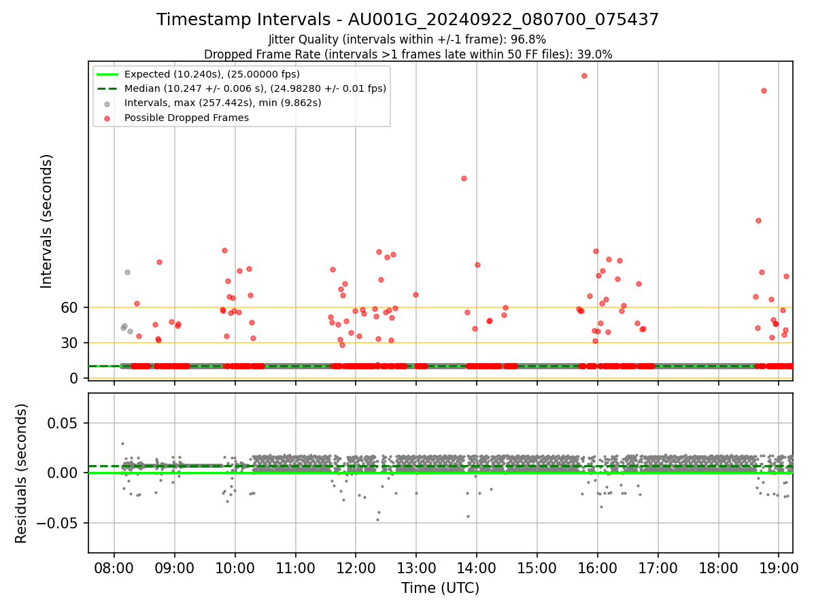The height and width of the screenshot is (612, 816).
Task: Click the '10:00' time tick label
Action: pos(235,568)
